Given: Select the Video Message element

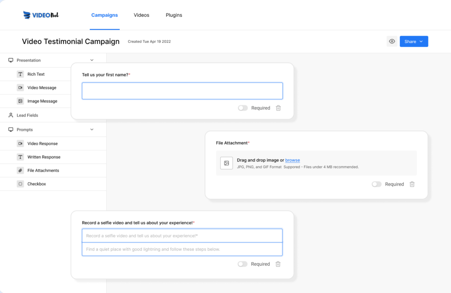Looking at the screenshot, I should tap(42, 88).
